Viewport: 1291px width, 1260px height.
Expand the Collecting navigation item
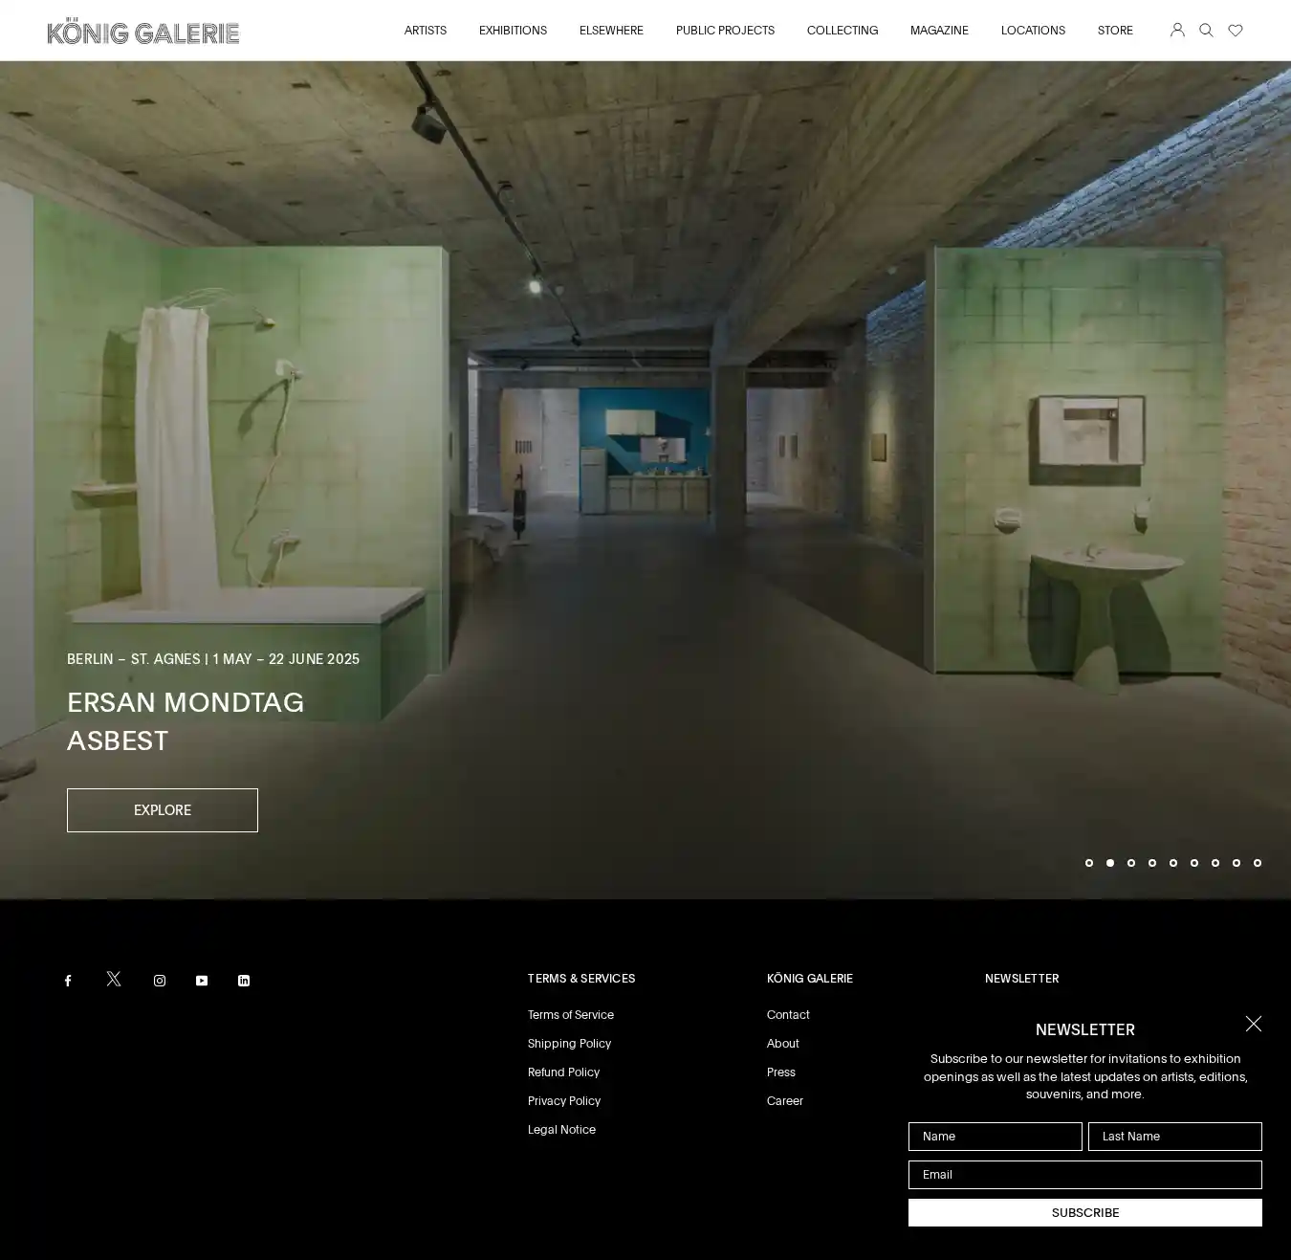tap(842, 31)
